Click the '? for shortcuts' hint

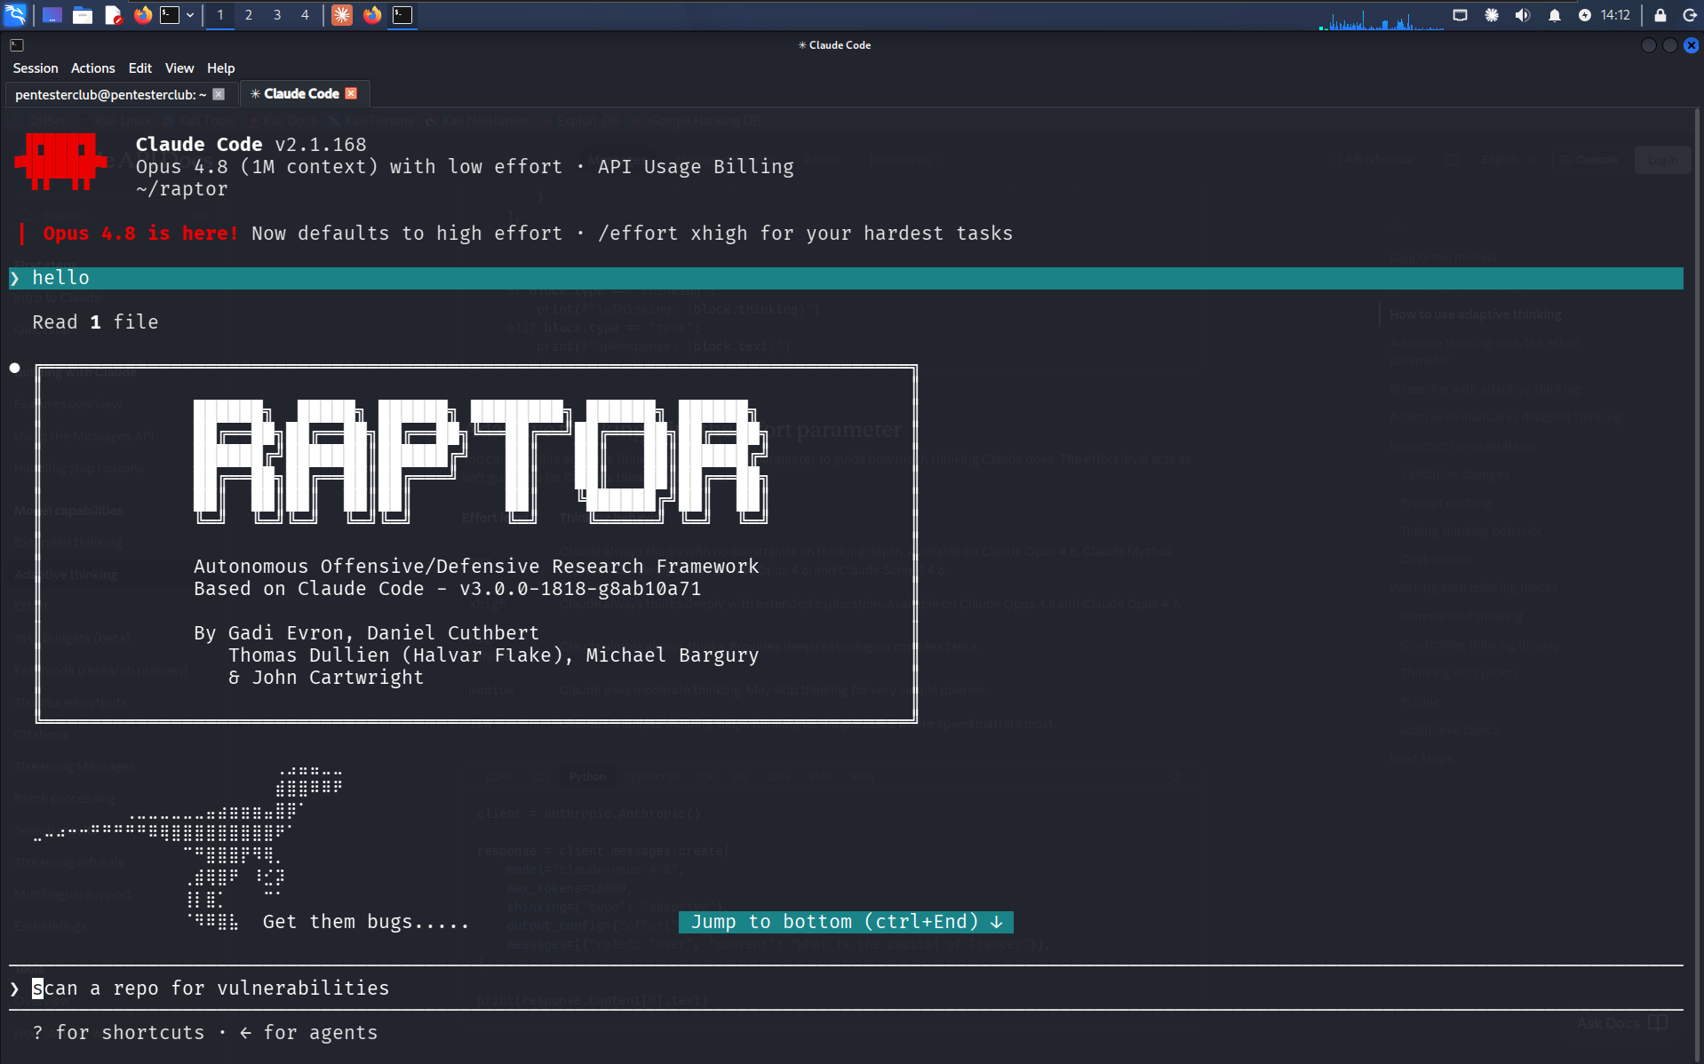[119, 1033]
